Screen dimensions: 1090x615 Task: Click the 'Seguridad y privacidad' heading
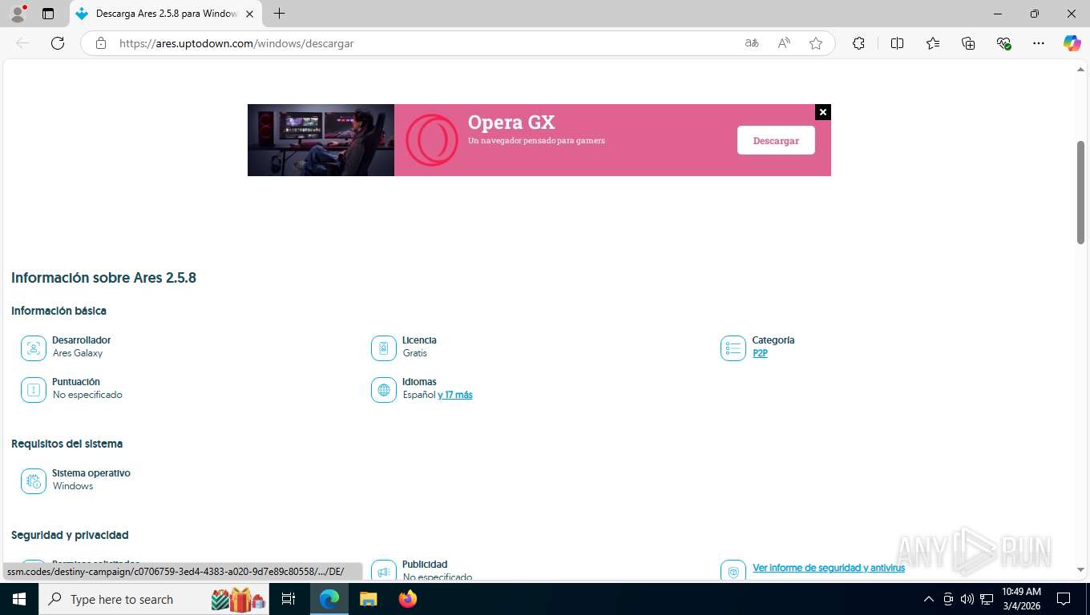[x=70, y=535]
